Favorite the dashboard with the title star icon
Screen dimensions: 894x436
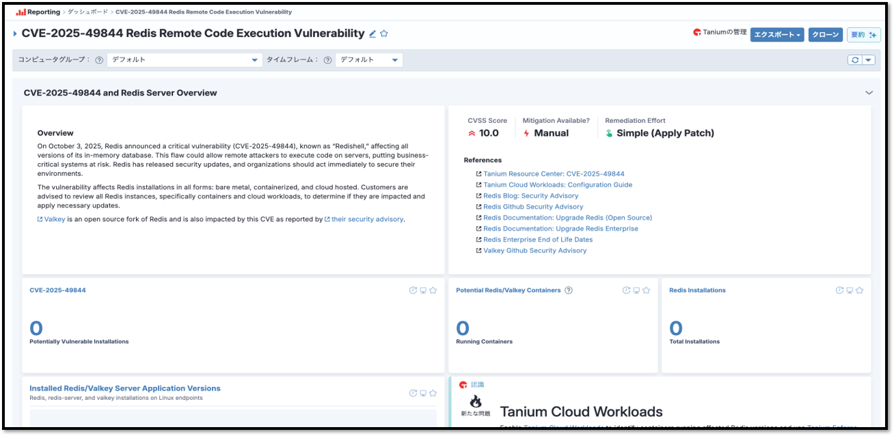[x=384, y=33]
